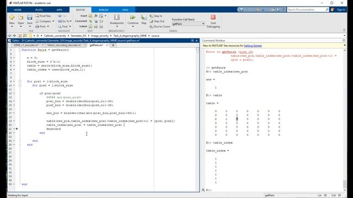Click the browse for folder icon
Screen dimensions: 353x198
(x=24, y=36)
